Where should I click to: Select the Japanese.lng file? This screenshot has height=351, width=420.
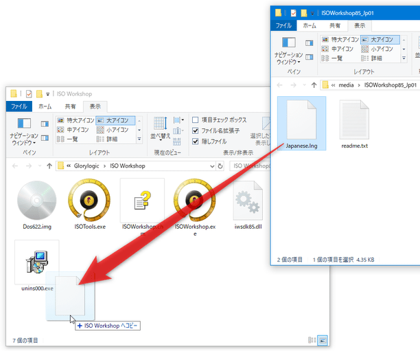coord(302,122)
